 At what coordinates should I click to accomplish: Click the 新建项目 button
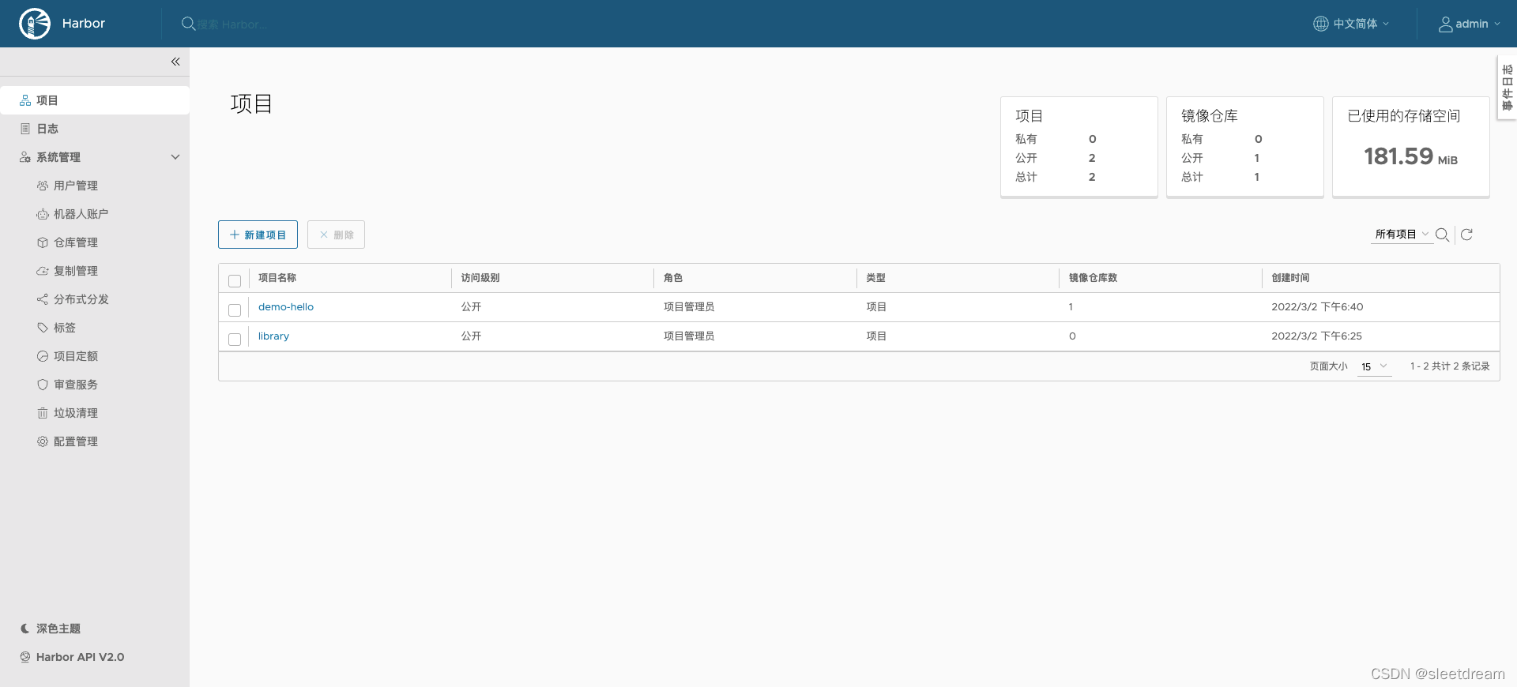pos(258,235)
